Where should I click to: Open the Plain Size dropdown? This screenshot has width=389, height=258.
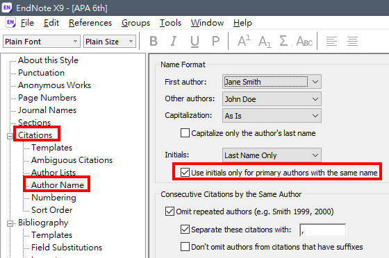click(110, 42)
